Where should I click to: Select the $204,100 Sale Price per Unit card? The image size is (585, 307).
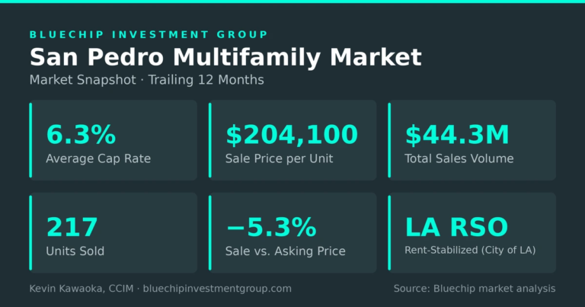[x=292, y=140]
